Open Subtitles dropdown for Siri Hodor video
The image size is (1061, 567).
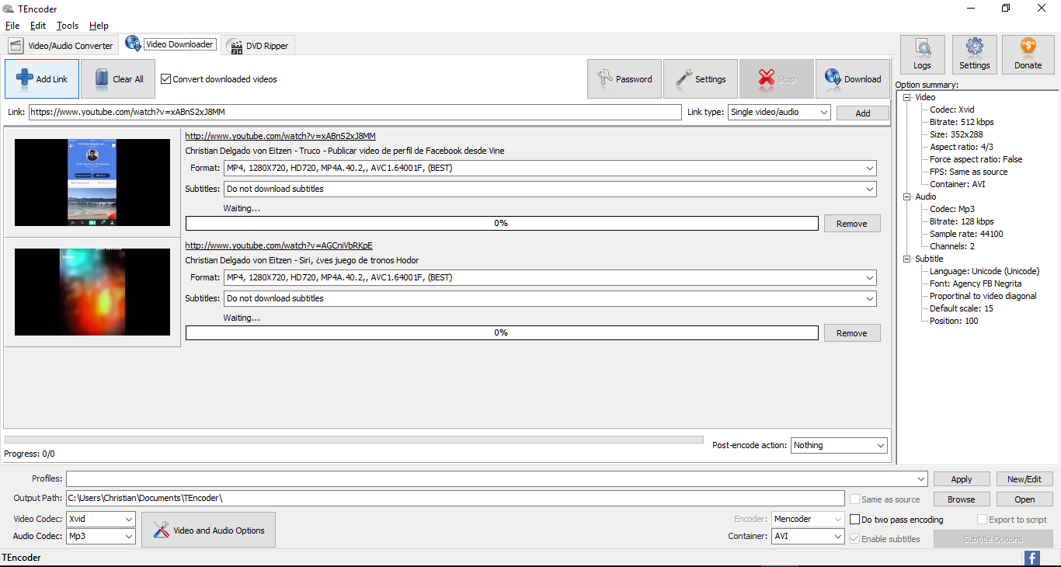pyautogui.click(x=550, y=298)
